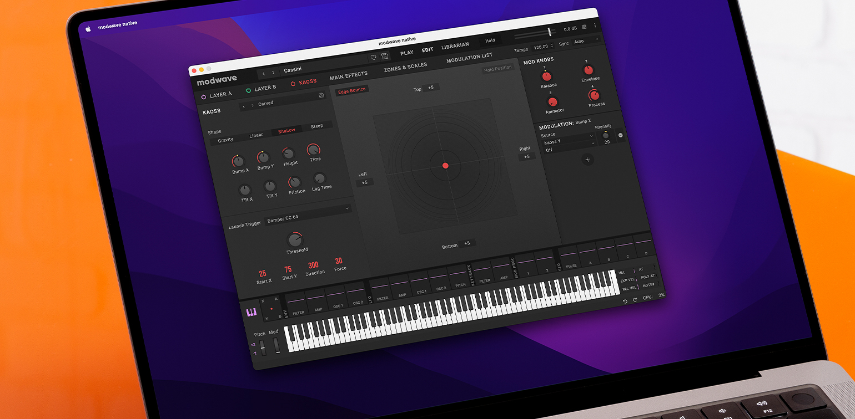Toggle Edge Bounce
The height and width of the screenshot is (419, 855).
352,90
